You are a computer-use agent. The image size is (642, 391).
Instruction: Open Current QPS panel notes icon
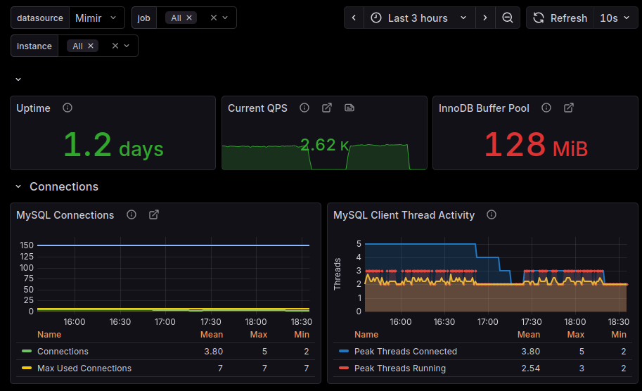(349, 108)
